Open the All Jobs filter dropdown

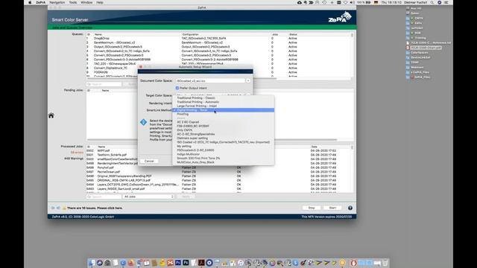click(x=148, y=197)
